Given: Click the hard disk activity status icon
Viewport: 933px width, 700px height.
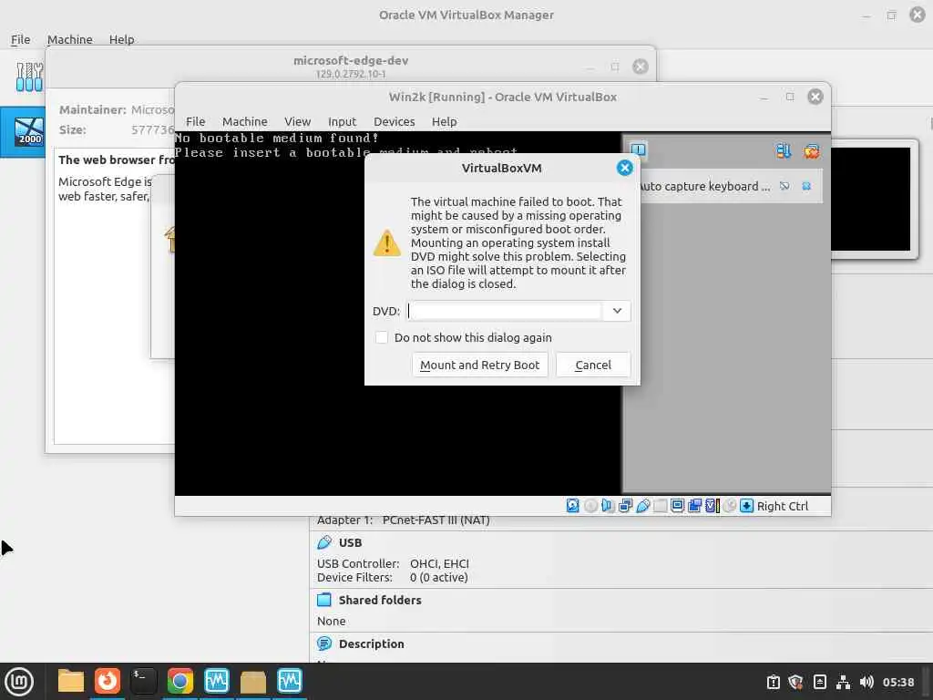Looking at the screenshot, I should (572, 506).
